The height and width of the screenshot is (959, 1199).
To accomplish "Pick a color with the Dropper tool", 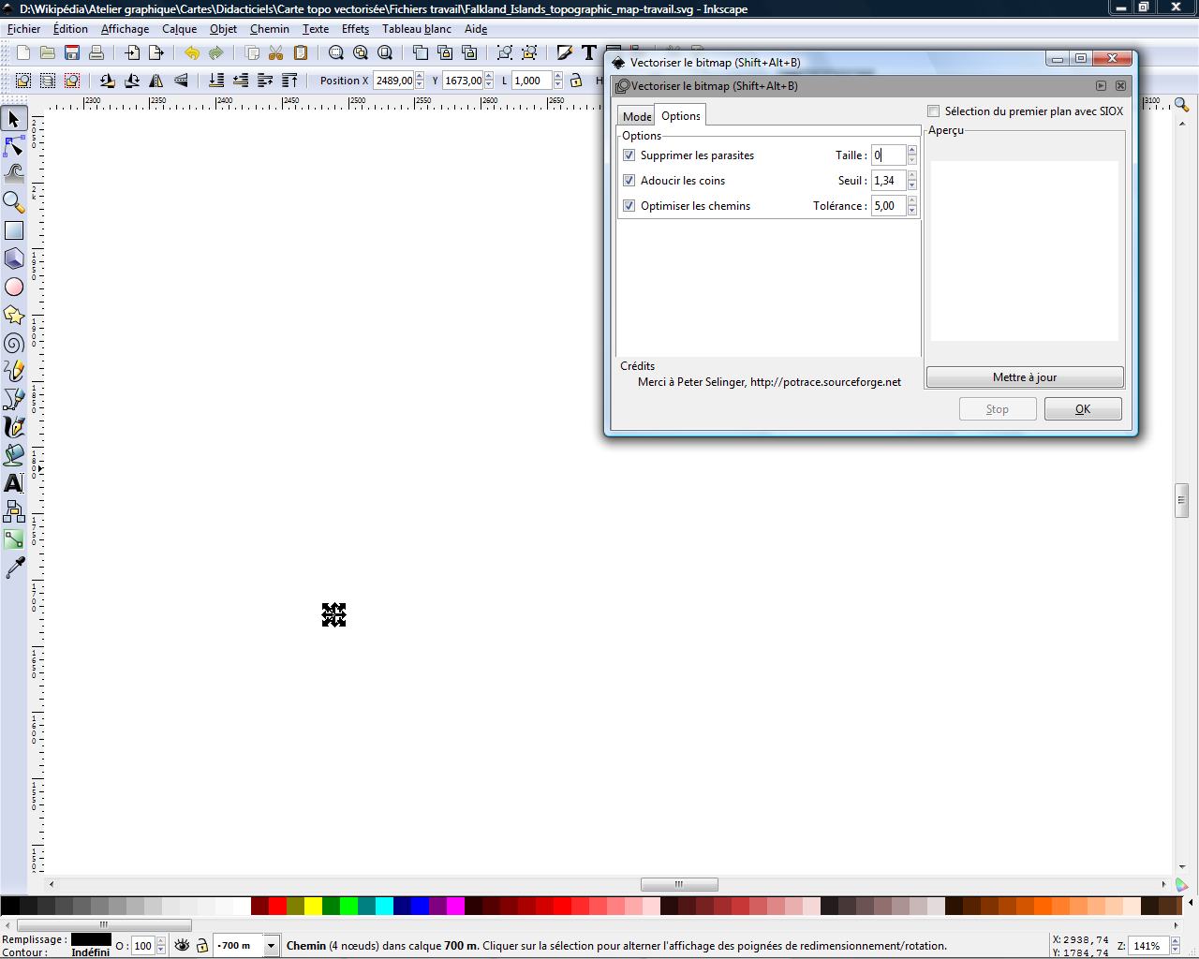I will [14, 568].
